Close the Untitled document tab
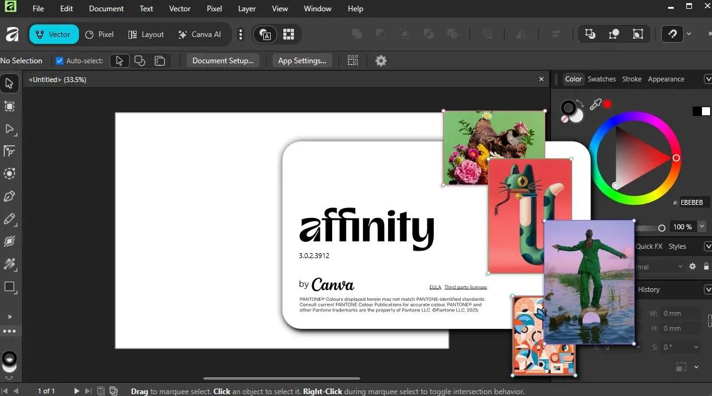 [542, 79]
